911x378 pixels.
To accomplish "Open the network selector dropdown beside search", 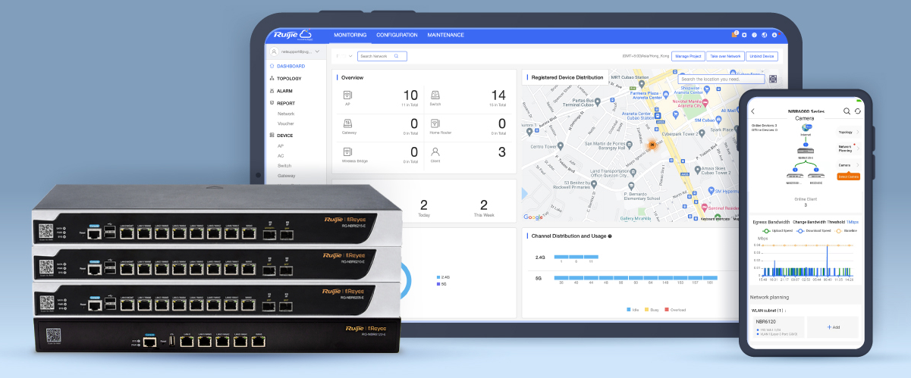I will pyautogui.click(x=350, y=56).
